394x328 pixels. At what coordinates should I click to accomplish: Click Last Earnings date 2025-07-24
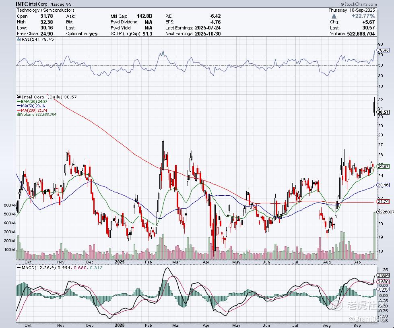(208, 28)
